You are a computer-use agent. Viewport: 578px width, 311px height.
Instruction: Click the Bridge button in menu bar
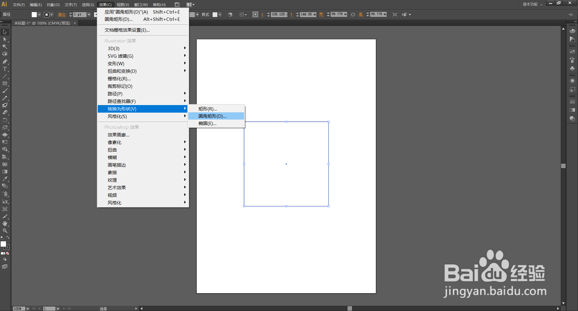coord(177,5)
